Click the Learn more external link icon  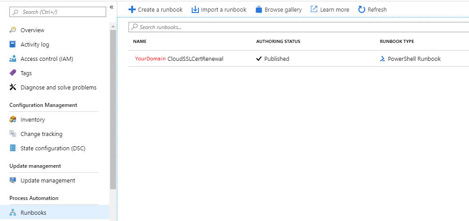coord(314,9)
